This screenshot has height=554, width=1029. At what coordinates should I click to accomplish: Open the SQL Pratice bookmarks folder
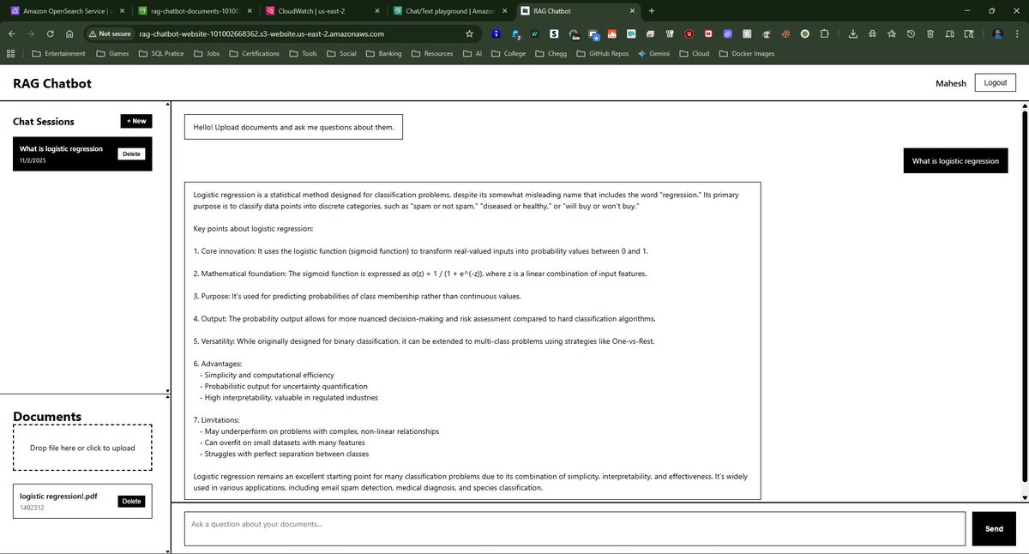coord(159,53)
